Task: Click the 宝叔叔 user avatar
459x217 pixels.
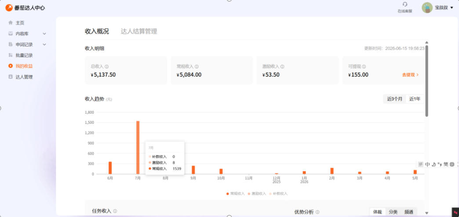Action: point(427,7)
